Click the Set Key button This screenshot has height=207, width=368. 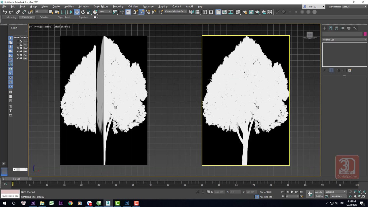[x=319, y=196]
